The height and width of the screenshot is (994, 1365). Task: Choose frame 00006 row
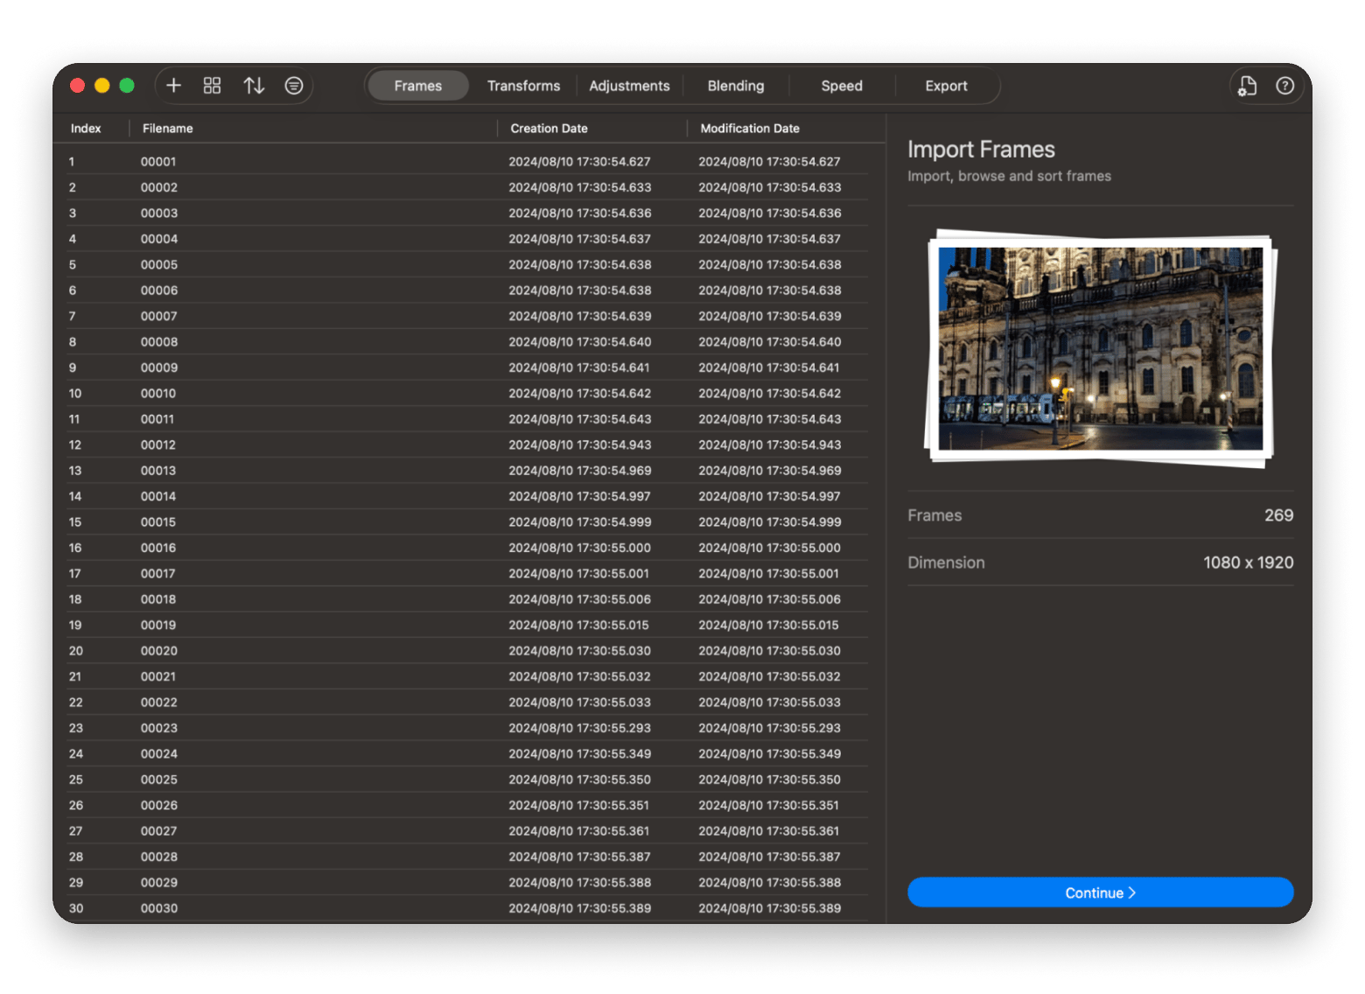tap(468, 290)
